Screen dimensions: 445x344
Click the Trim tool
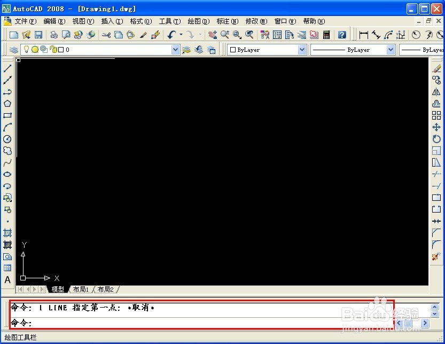pos(436,174)
